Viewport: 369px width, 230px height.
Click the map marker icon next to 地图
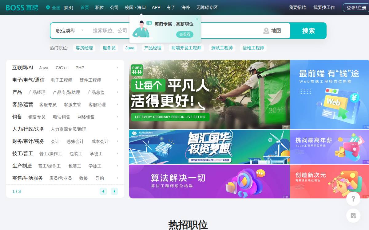[266, 31]
